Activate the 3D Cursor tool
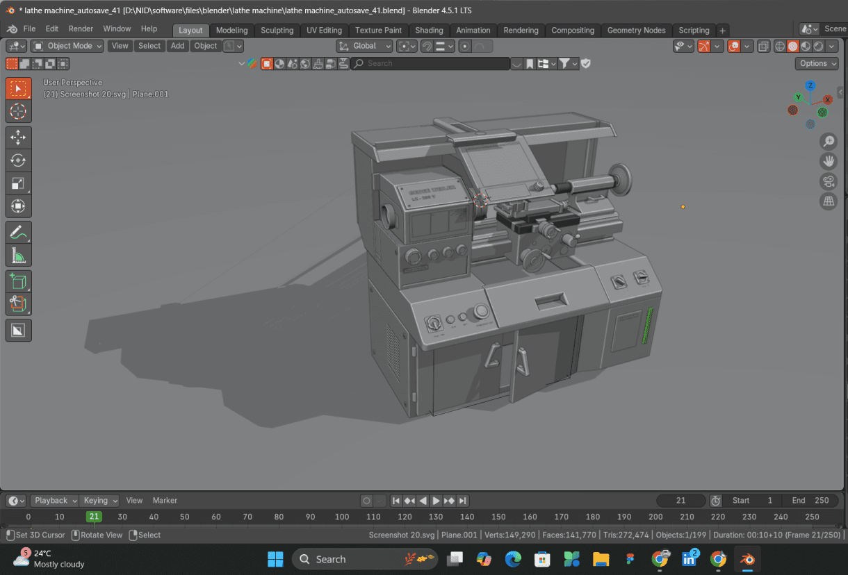The width and height of the screenshot is (848, 575). click(19, 111)
